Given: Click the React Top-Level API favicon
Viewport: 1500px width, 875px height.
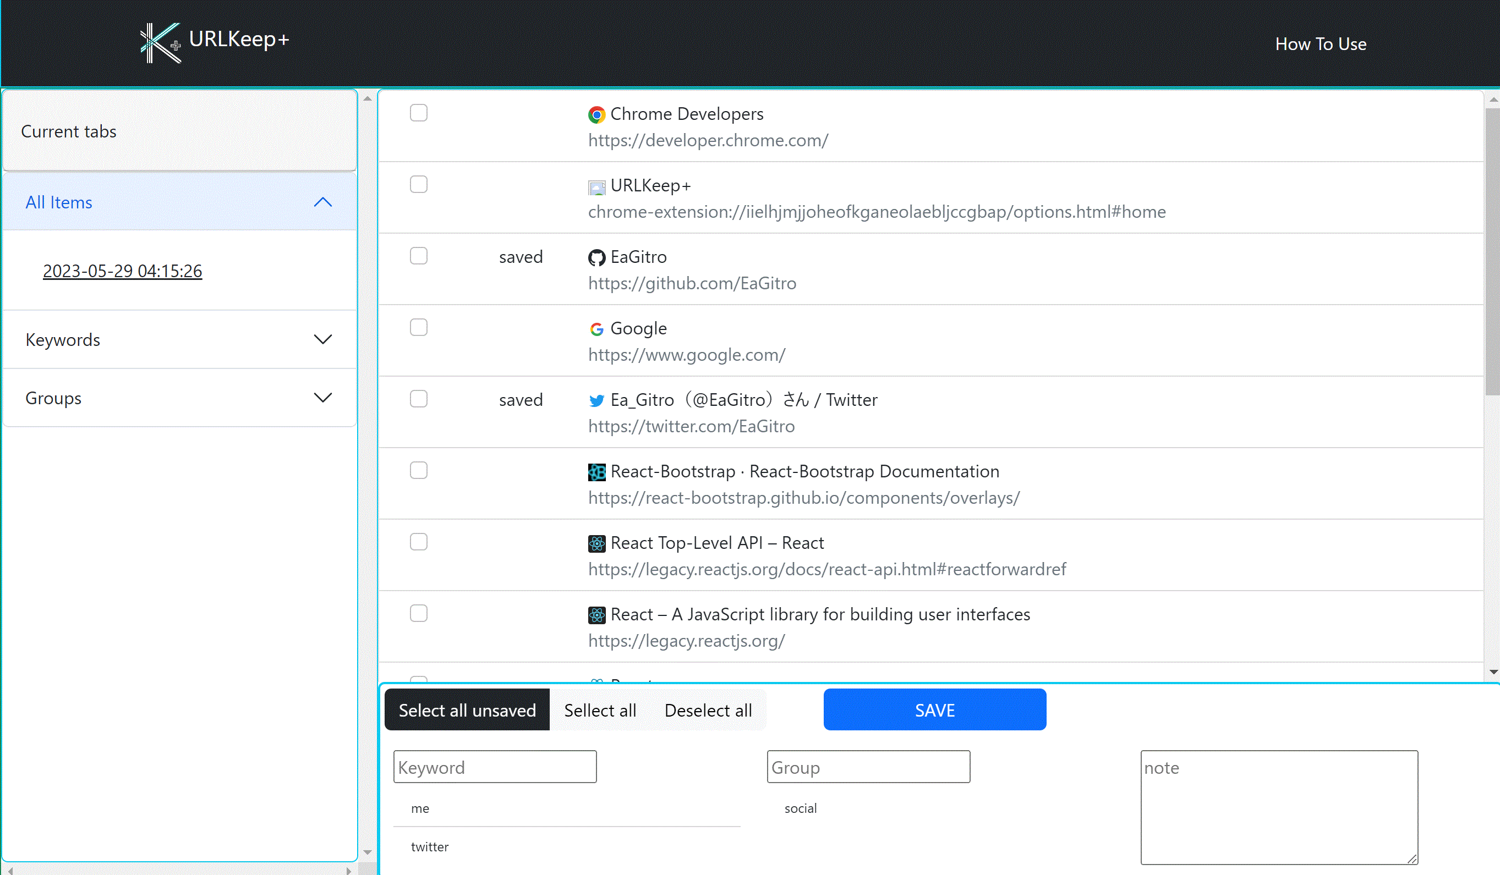Looking at the screenshot, I should [x=596, y=544].
